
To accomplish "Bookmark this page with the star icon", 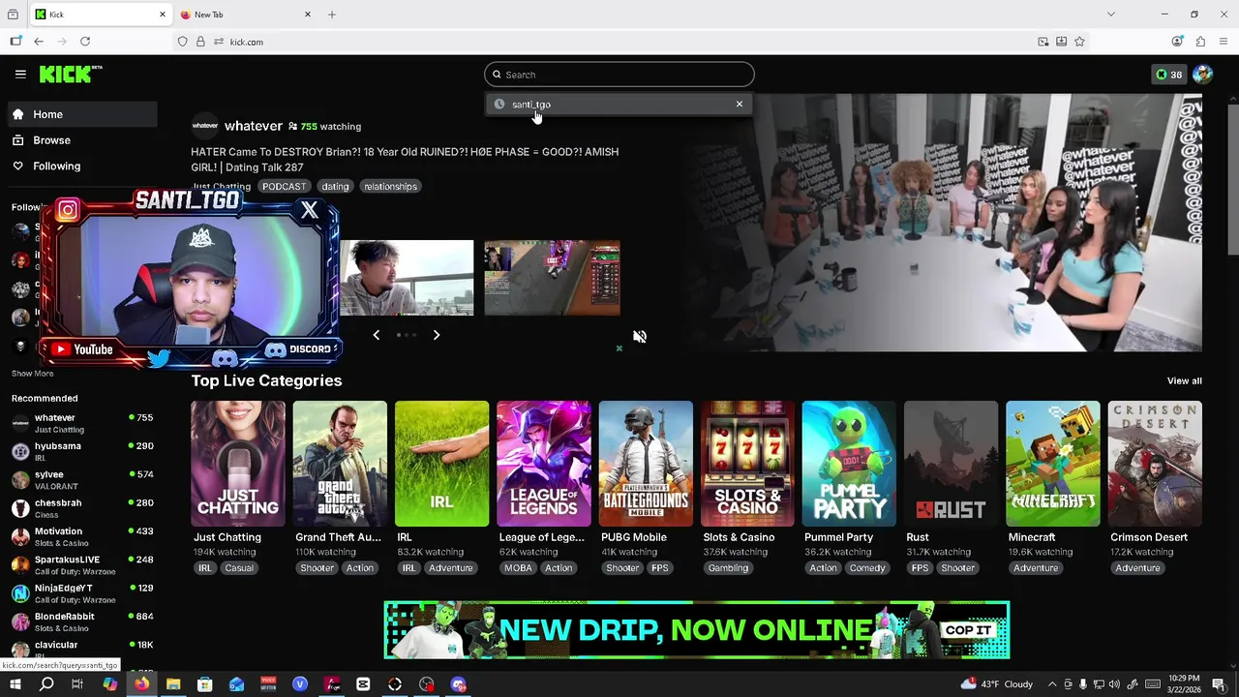I will 1079,42.
